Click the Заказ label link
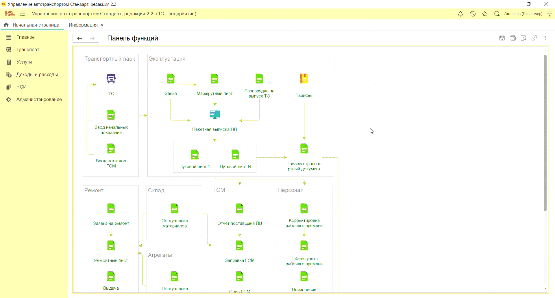The width and height of the screenshot is (555, 298). tap(171, 94)
